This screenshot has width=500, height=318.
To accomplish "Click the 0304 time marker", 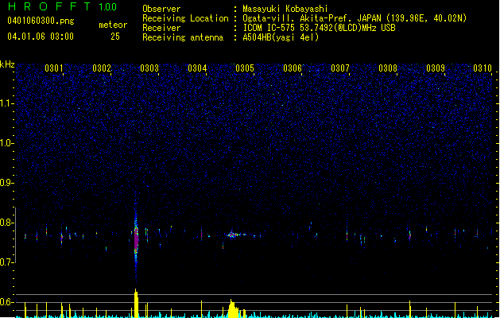I will (x=197, y=68).
